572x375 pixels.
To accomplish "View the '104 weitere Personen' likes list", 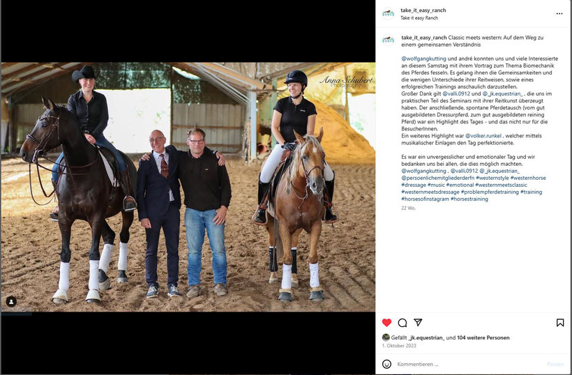I will click(483, 338).
